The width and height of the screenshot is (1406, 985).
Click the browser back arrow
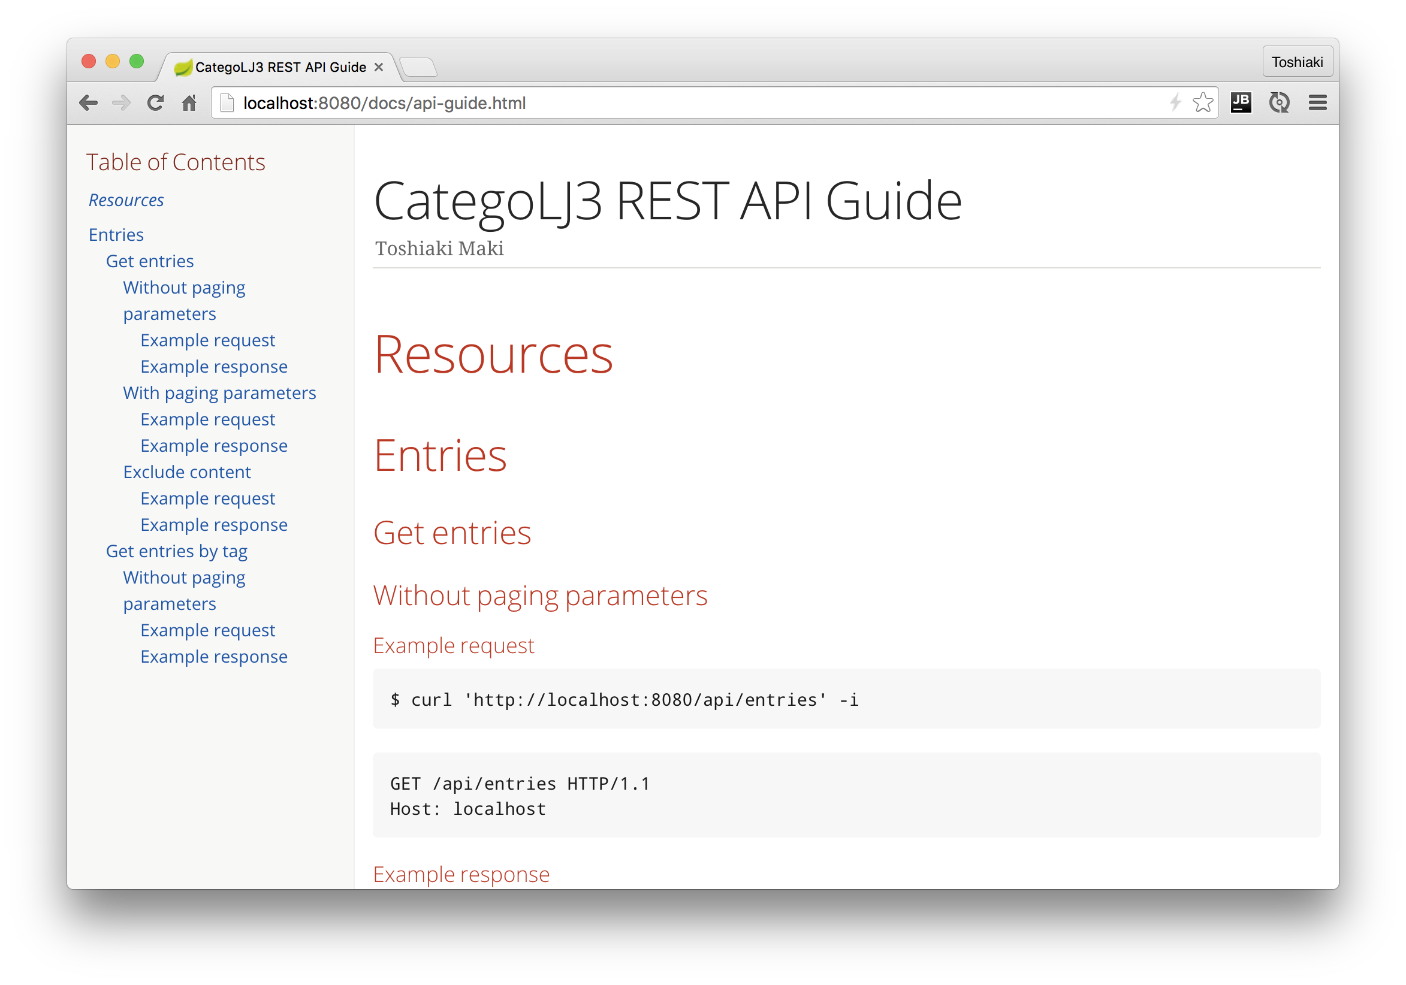click(89, 103)
